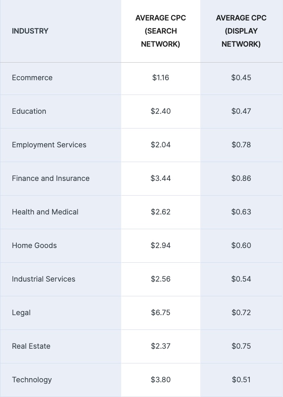
Task: Click the Technology industry cell
Action: (32, 380)
